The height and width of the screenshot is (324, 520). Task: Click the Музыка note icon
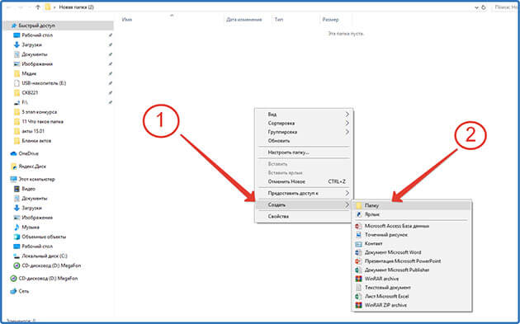click(x=17, y=228)
